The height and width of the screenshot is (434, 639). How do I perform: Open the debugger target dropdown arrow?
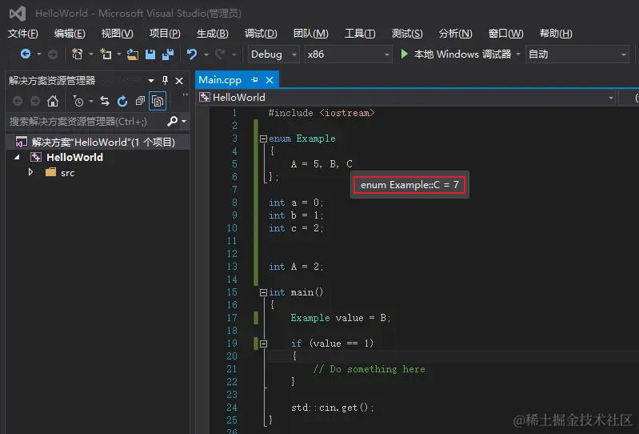[518, 54]
